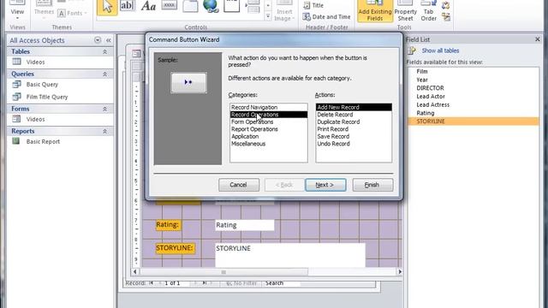
Task: Choose the Undo Record action
Action: point(354,144)
